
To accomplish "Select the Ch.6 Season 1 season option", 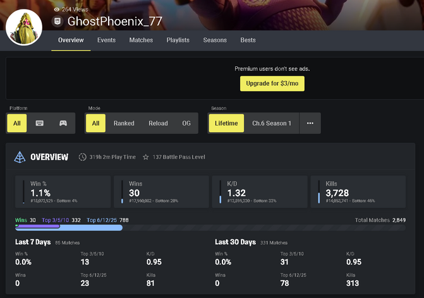I will click(x=272, y=123).
